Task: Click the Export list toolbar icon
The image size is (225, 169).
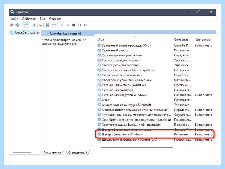Action: 40,25
